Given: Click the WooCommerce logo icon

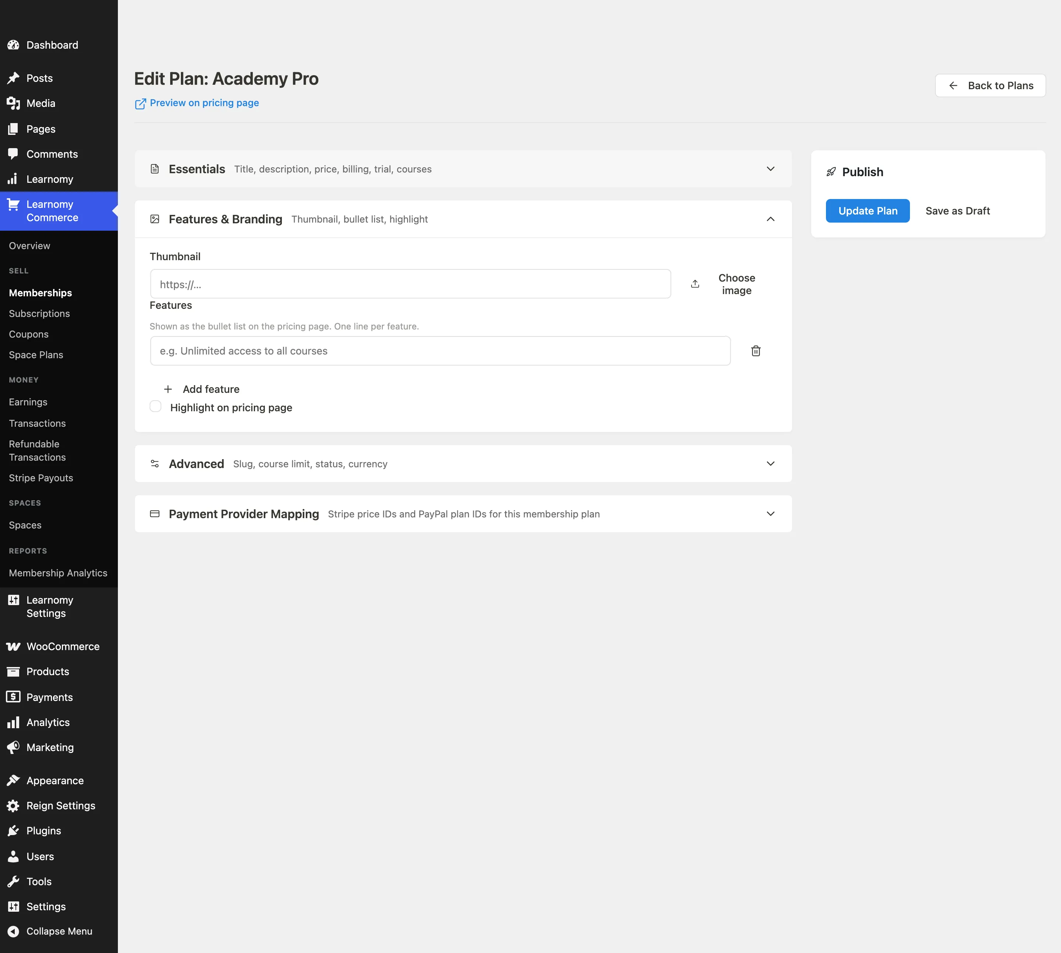Looking at the screenshot, I should tap(13, 647).
